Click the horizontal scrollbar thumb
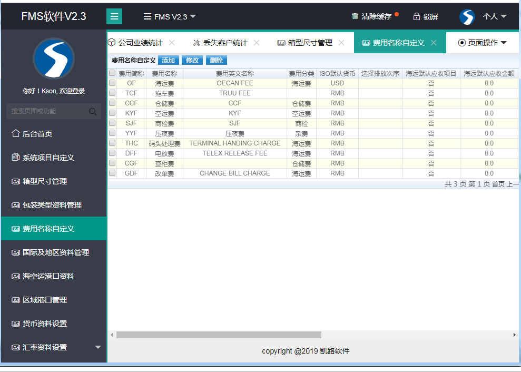The width and height of the screenshot is (521, 372). 219,335
